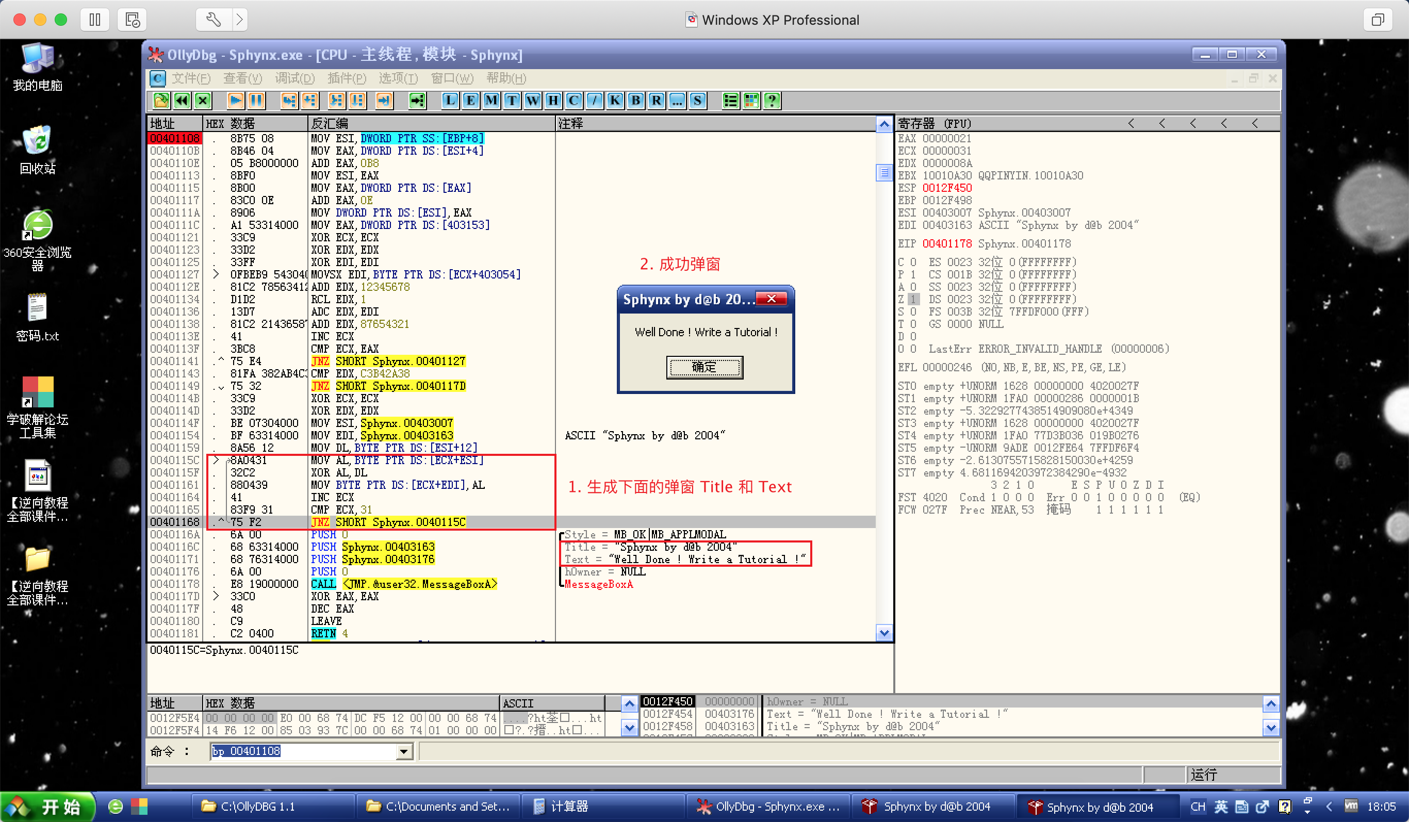Image resolution: width=1409 pixels, height=822 pixels.
Task: Open the 调试(D) debug menu
Action: click(294, 78)
